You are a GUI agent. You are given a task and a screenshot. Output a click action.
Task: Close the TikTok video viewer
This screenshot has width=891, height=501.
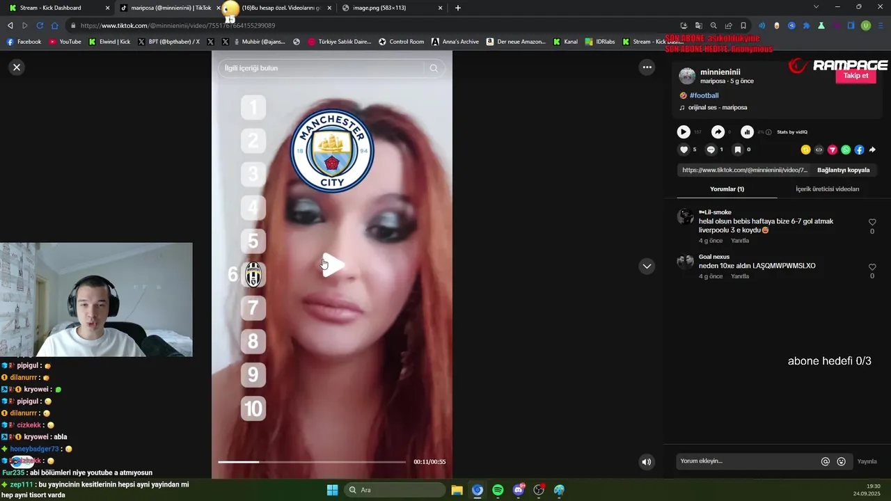[x=17, y=67]
